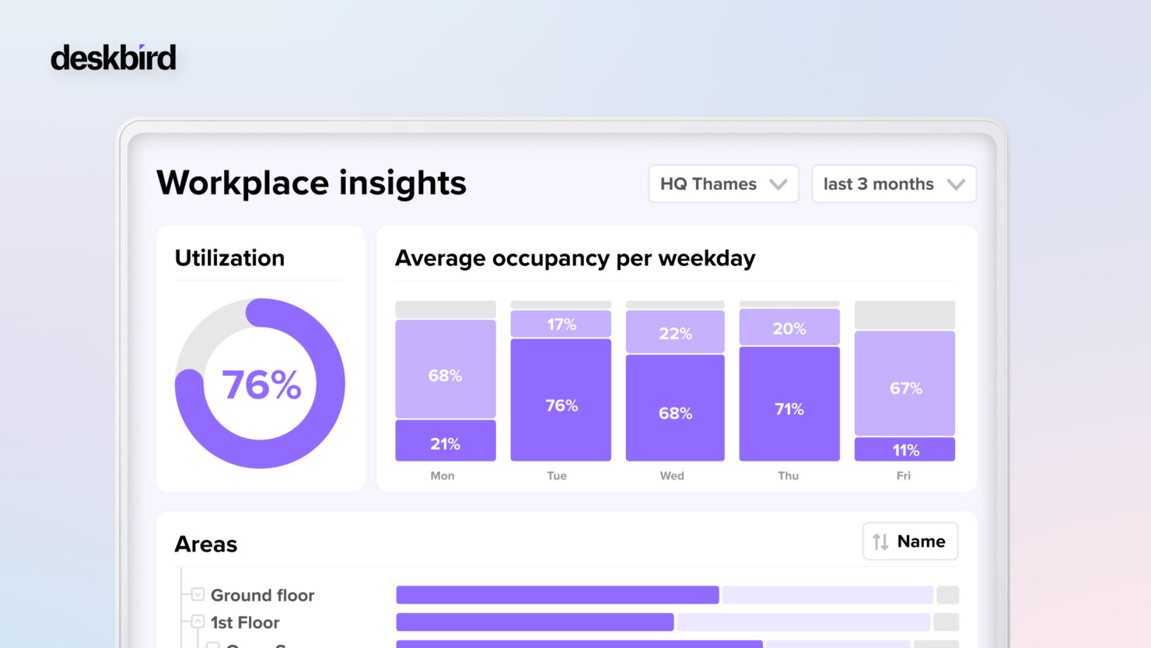Viewport: 1151px width, 648px height.
Task: Click the chevron on the last 3 months selector
Action: pyautogui.click(x=956, y=184)
